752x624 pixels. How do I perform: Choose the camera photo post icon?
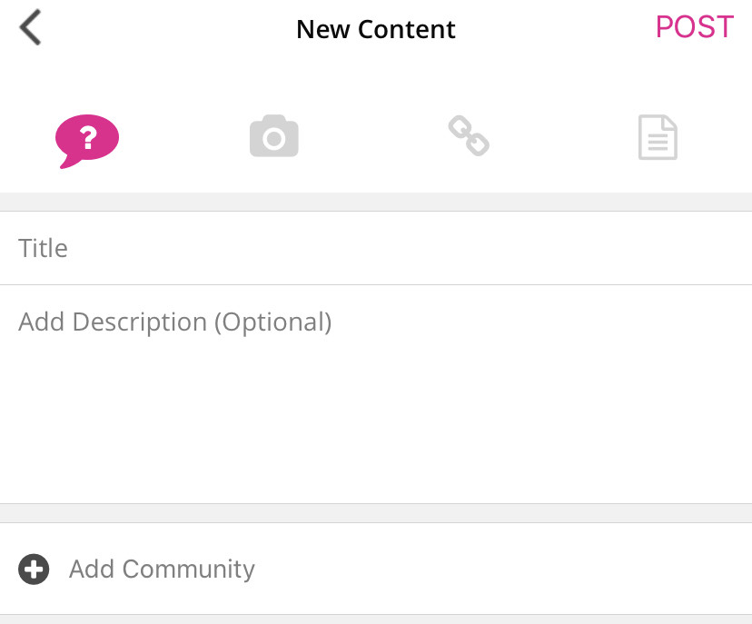click(x=274, y=137)
